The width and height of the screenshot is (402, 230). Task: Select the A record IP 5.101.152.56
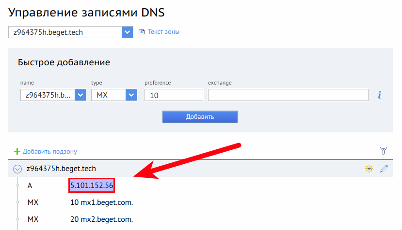point(92,185)
